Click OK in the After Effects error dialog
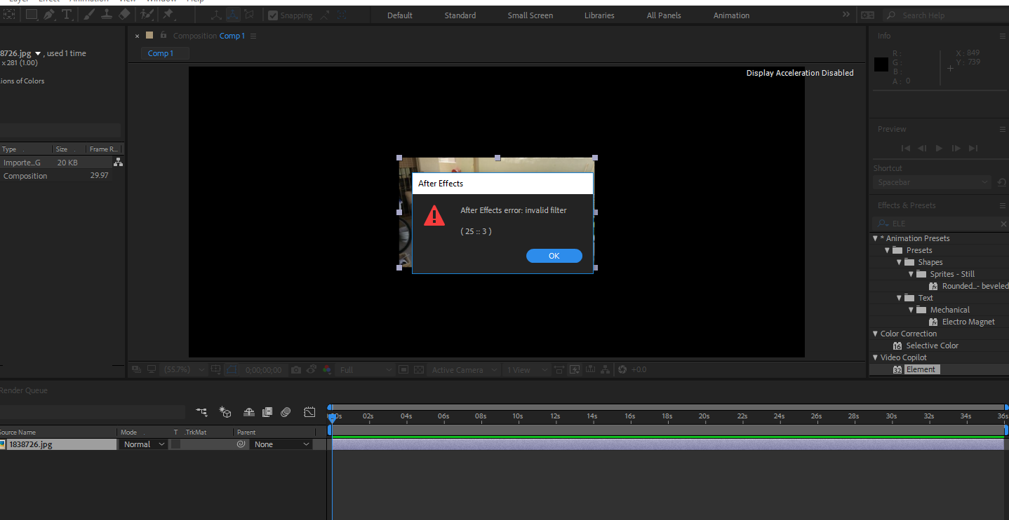Image resolution: width=1009 pixels, height=520 pixels. (554, 256)
